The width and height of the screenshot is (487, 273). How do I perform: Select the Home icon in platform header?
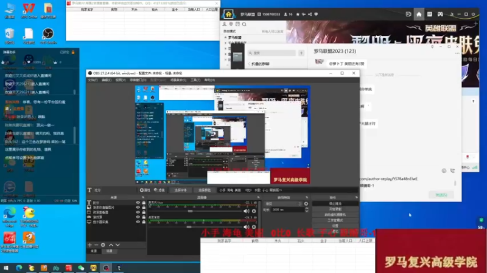419,14
